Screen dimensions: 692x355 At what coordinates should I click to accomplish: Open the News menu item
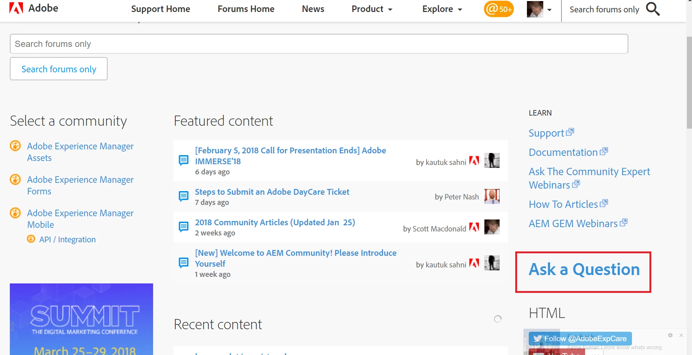[x=313, y=9]
